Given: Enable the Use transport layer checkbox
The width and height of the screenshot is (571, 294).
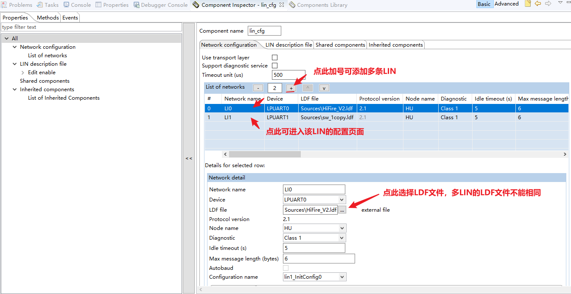Looking at the screenshot, I should tap(274, 57).
